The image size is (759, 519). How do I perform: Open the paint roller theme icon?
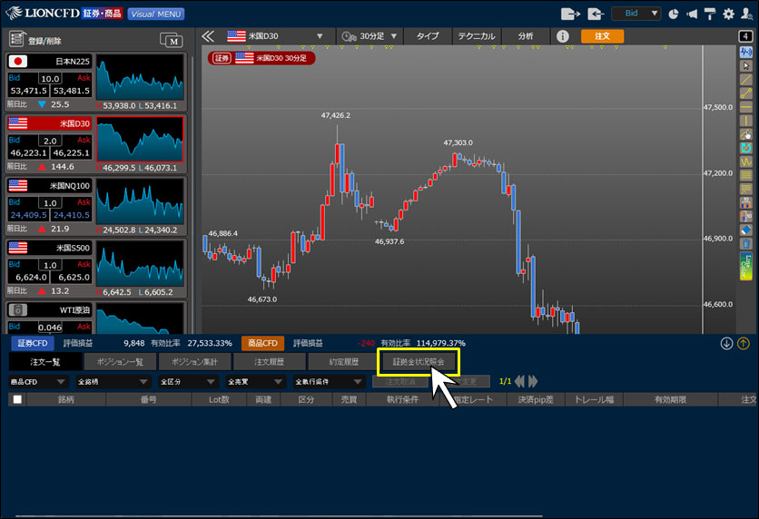coord(710,14)
